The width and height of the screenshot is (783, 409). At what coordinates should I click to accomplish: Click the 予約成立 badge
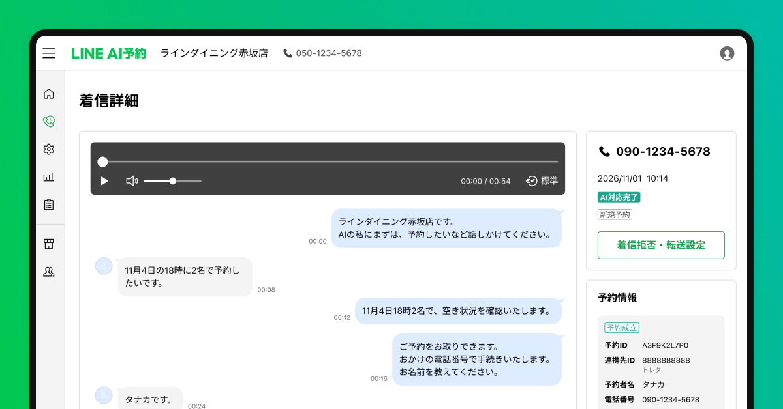tap(622, 328)
